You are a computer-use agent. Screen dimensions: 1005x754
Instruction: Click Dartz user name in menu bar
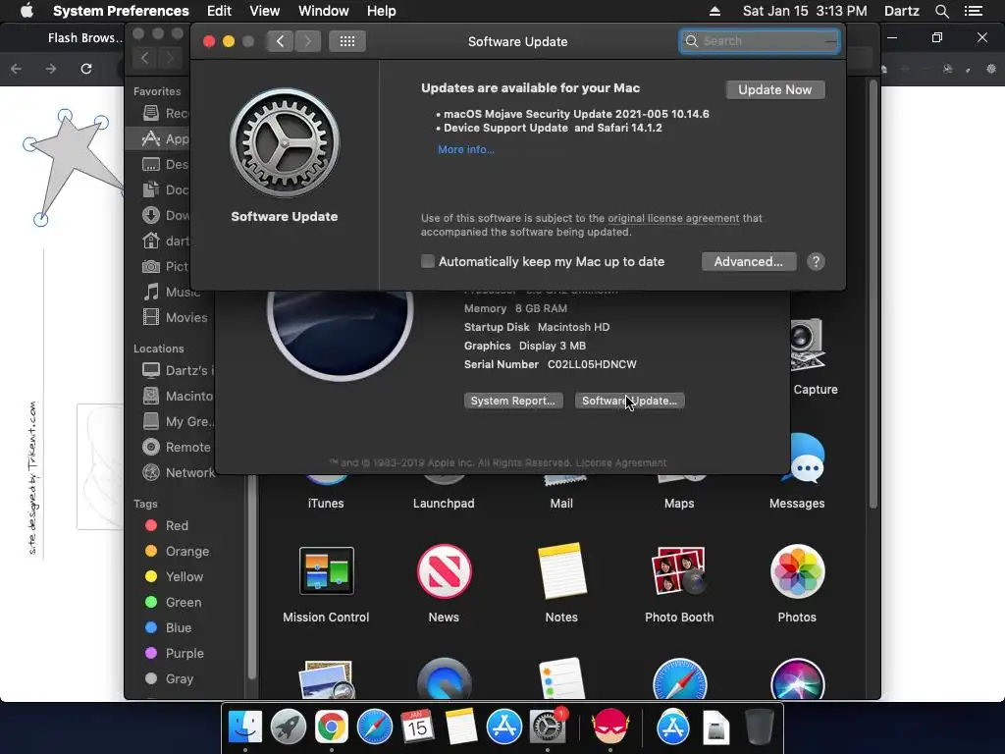[901, 11]
